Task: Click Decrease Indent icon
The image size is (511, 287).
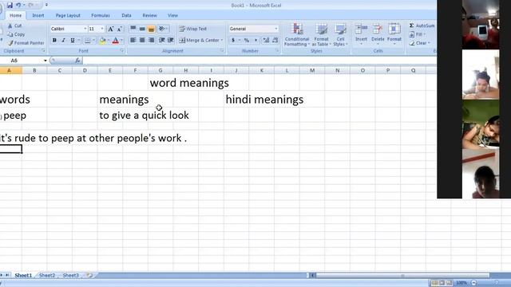Action: (x=161, y=40)
